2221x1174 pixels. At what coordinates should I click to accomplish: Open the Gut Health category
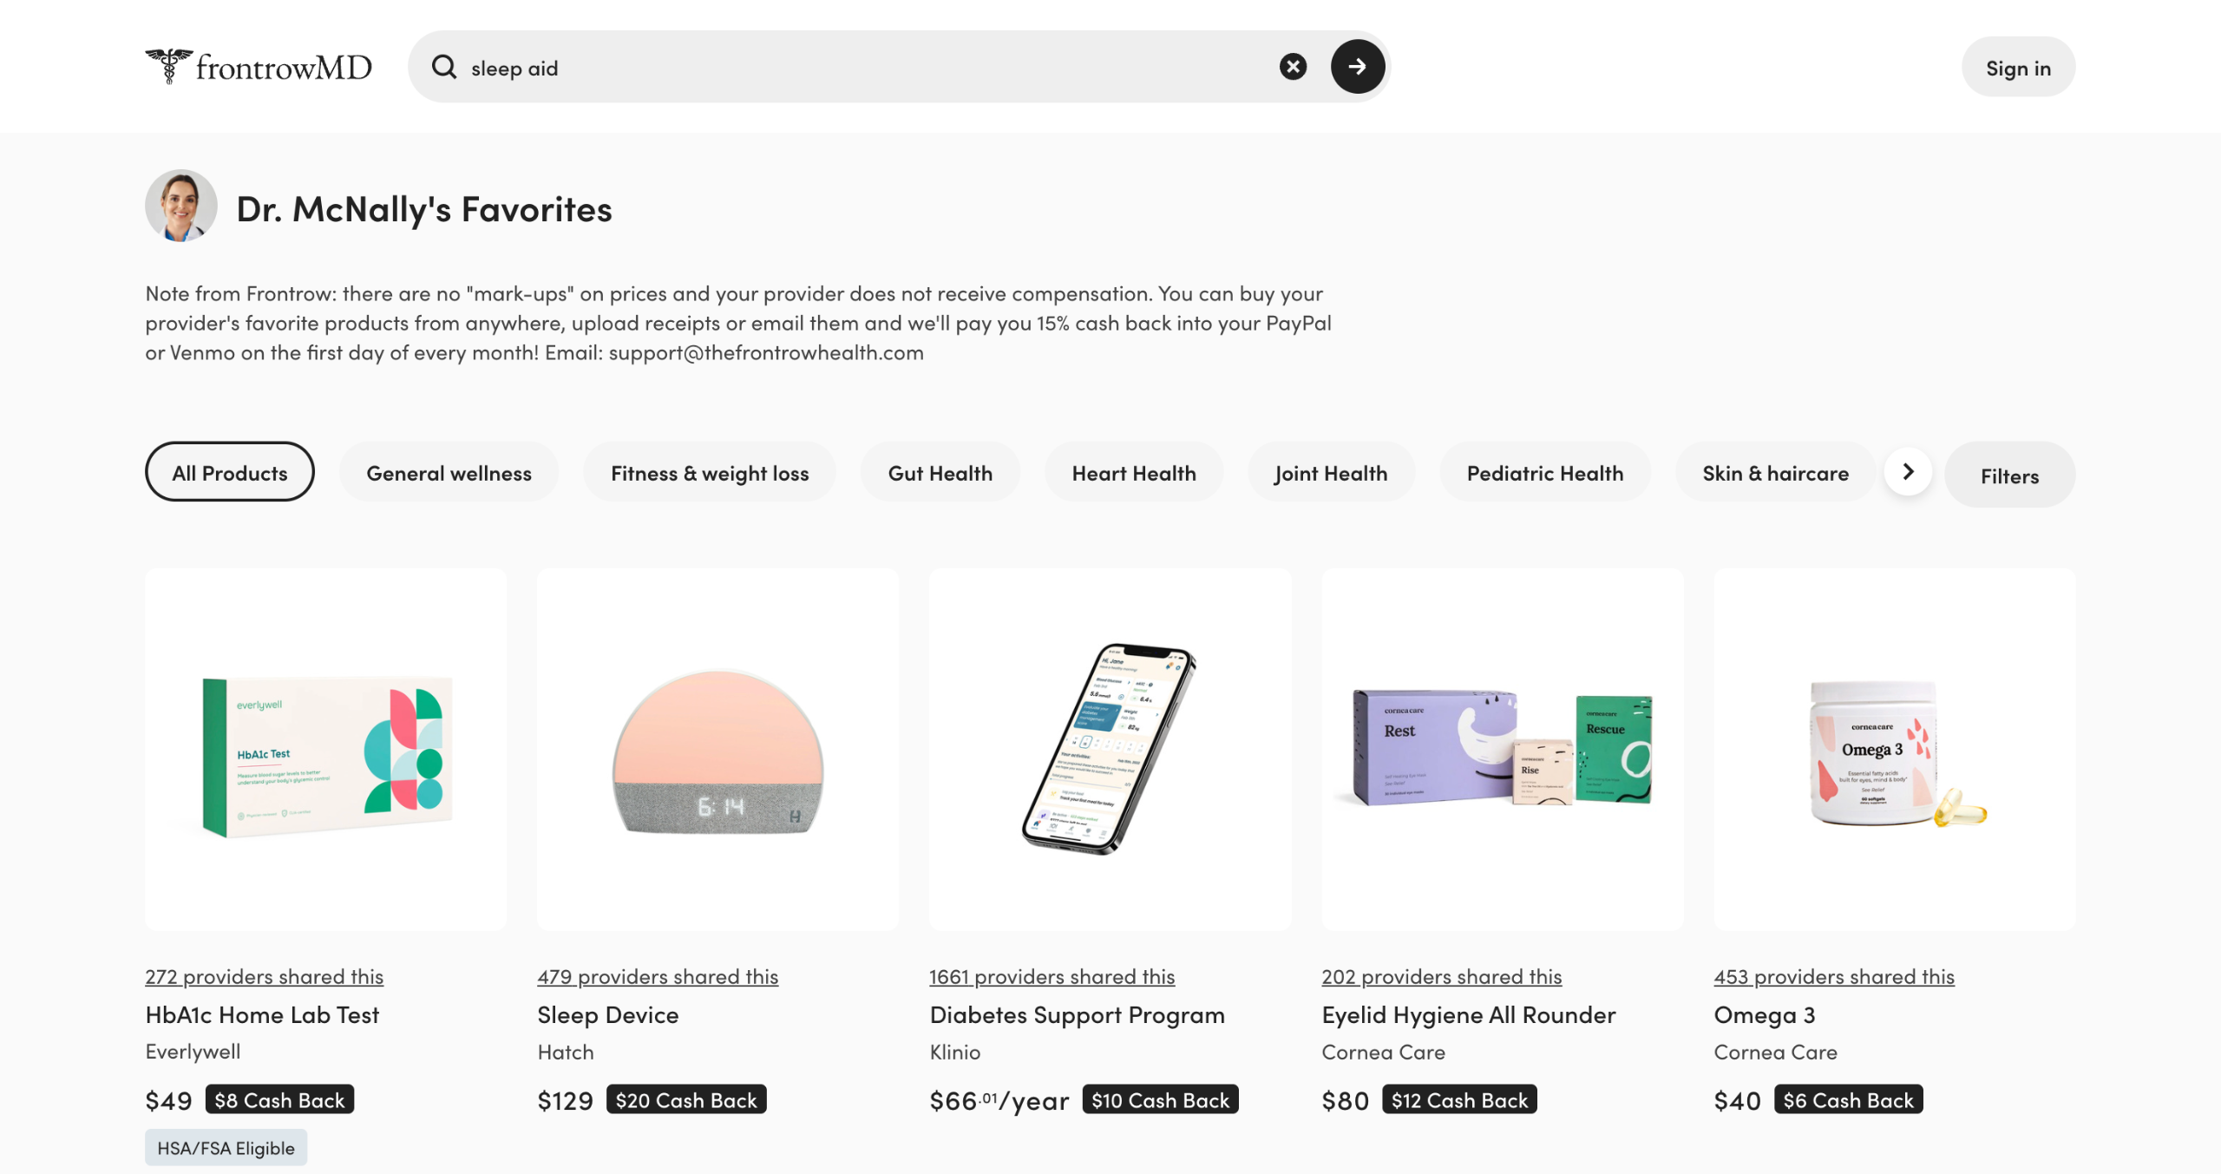coord(940,473)
